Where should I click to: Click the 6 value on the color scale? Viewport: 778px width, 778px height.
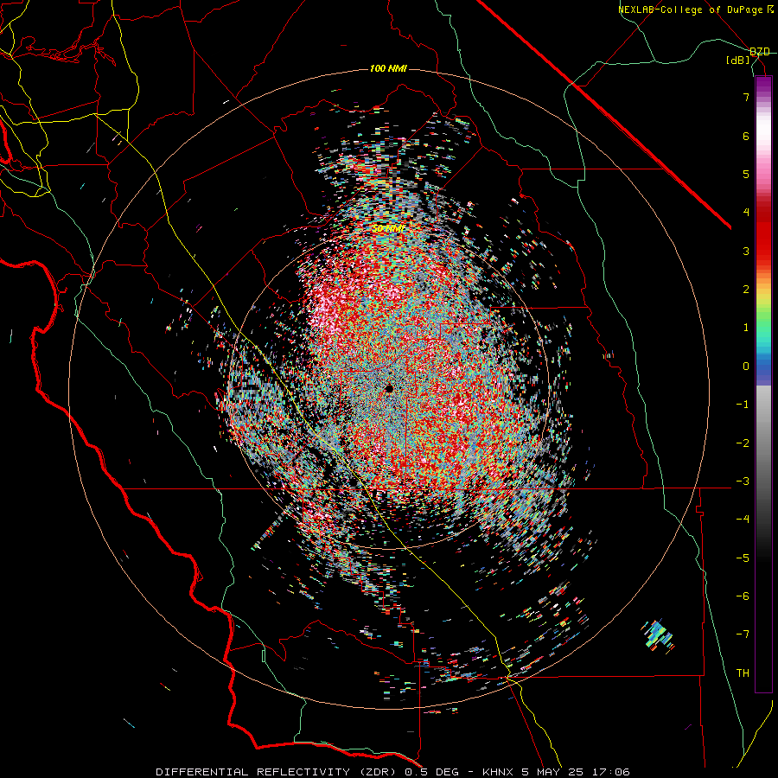(x=746, y=136)
